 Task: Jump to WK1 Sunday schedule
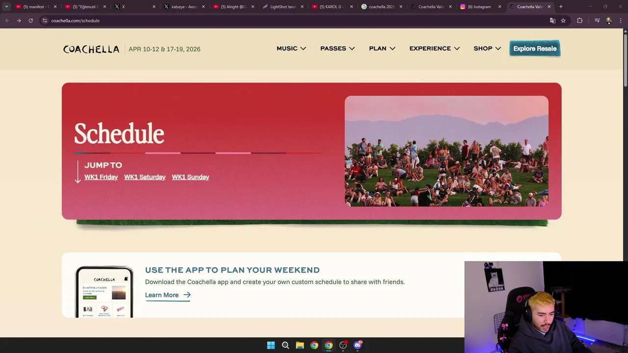(190, 177)
